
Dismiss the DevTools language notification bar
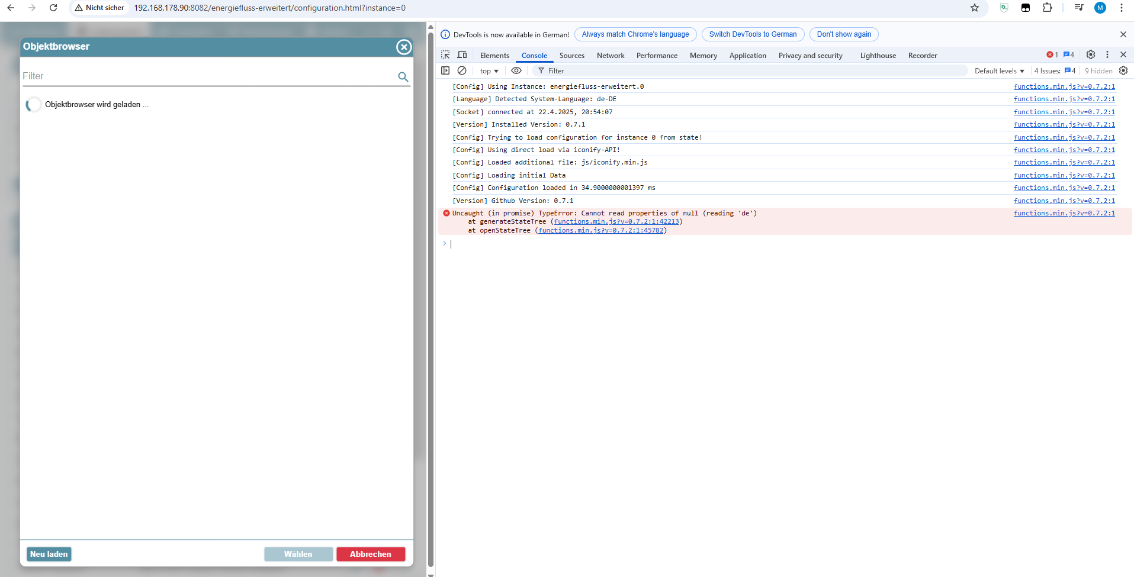1123,34
